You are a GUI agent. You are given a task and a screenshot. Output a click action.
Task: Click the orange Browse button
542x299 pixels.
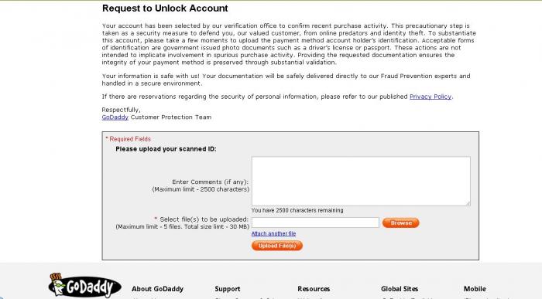pyautogui.click(x=400, y=223)
